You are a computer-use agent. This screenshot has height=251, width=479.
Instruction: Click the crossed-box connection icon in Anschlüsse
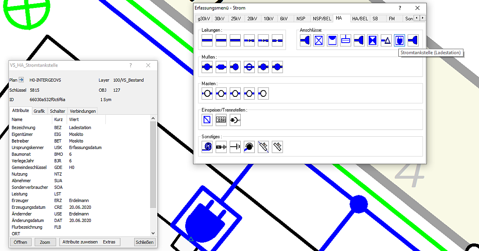click(319, 40)
